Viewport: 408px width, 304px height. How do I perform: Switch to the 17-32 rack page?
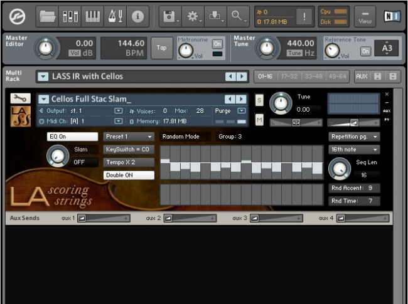[x=289, y=76]
